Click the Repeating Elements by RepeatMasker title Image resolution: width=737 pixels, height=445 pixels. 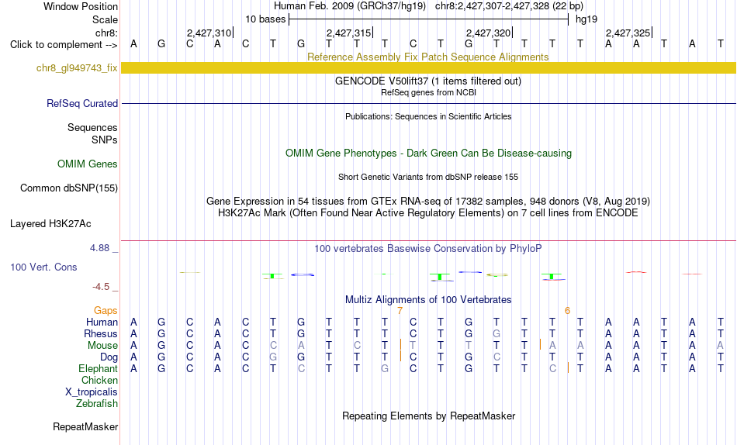[429, 416]
